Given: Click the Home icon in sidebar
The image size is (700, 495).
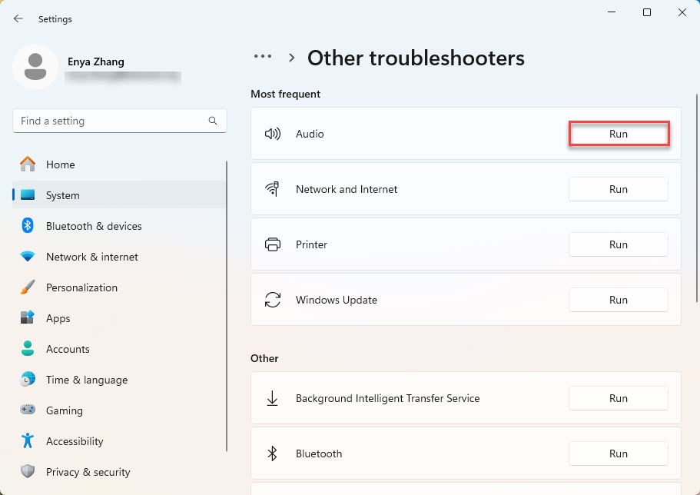Looking at the screenshot, I should click(x=28, y=164).
